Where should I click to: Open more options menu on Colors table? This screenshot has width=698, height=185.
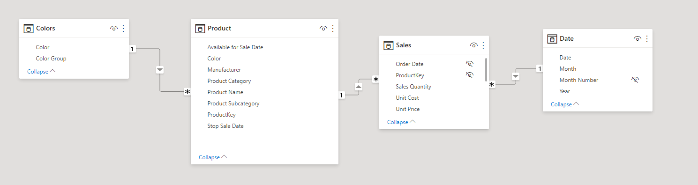tap(123, 29)
